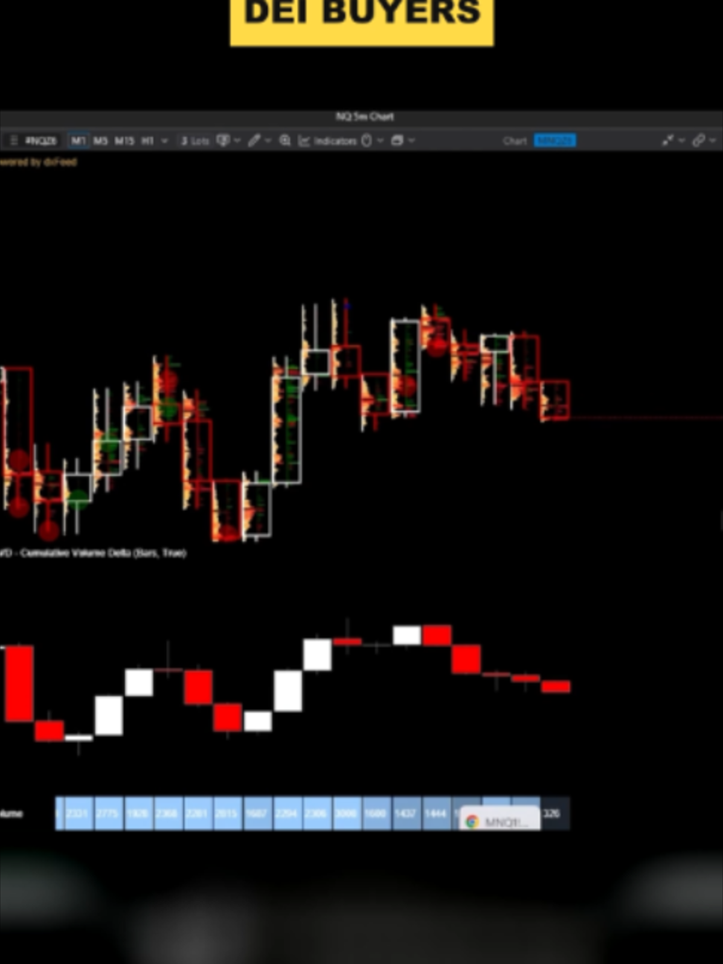Click the MNQ symbol field in toolbar
The image size is (723, 964).
40,141
